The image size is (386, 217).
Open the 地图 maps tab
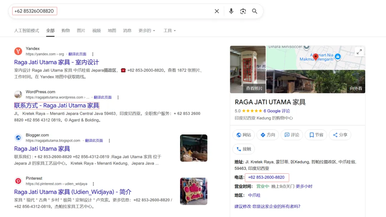(x=112, y=30)
